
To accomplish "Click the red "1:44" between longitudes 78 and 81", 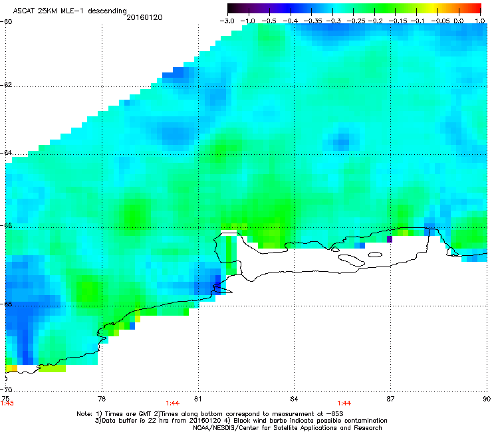I will point(173,403).
